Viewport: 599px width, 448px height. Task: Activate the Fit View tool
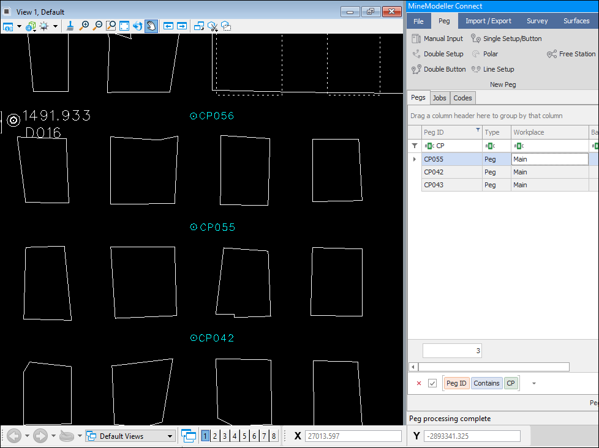tap(124, 26)
